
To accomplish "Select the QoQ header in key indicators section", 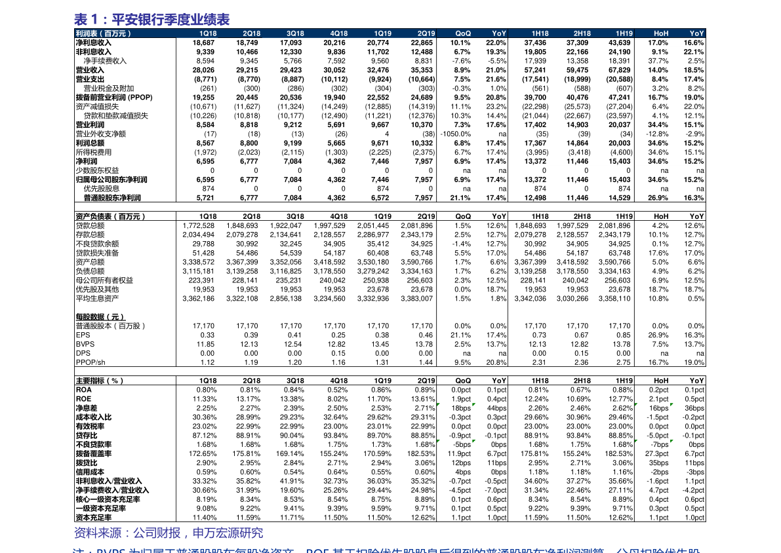I will click(463, 381).
